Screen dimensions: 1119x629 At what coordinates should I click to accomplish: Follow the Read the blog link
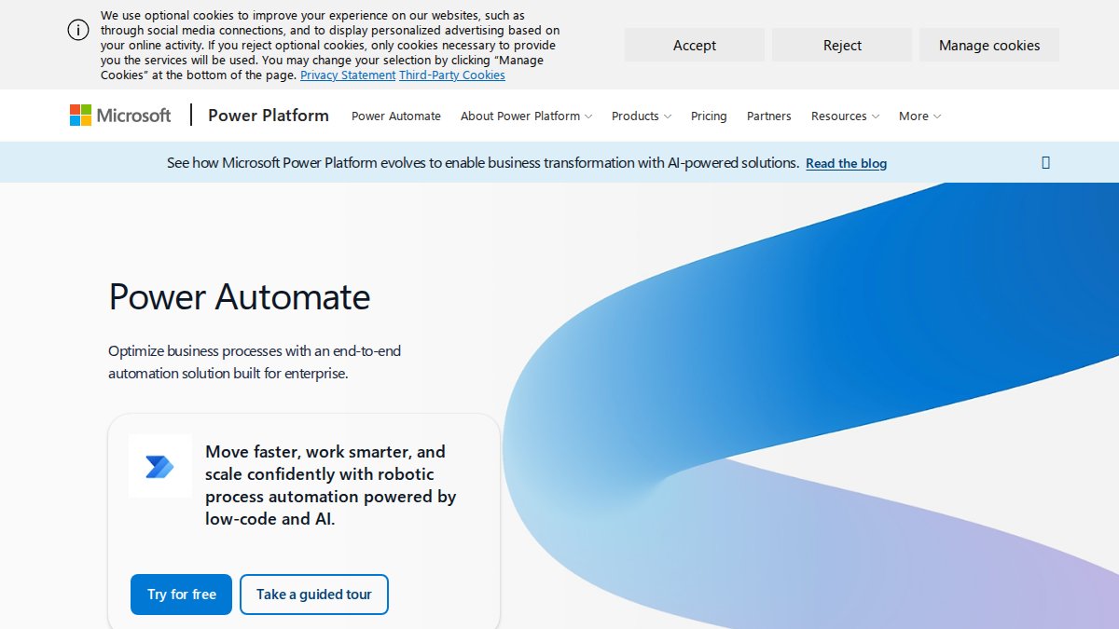click(x=847, y=163)
